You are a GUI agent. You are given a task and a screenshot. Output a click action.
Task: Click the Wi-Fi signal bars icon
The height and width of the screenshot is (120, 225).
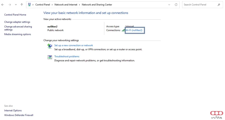tap(123, 30)
